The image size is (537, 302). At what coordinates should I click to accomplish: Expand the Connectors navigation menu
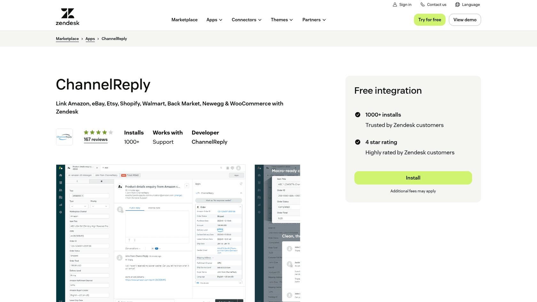(246, 20)
